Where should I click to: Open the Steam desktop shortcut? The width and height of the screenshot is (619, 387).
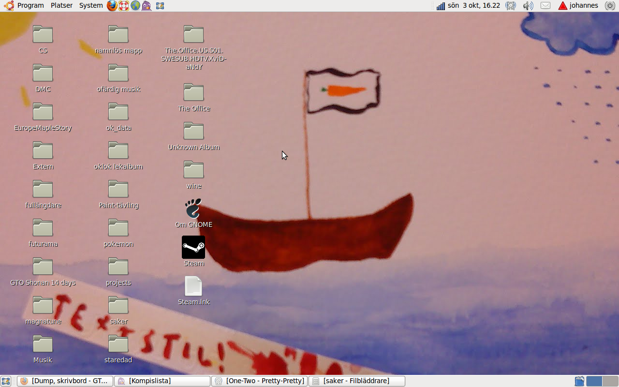[193, 248]
